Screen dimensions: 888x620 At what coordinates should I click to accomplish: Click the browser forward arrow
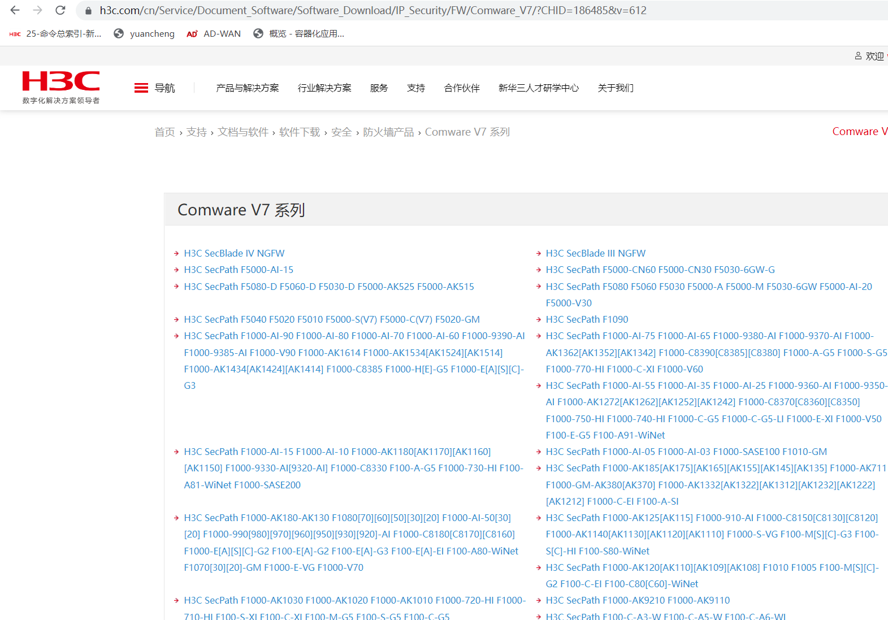(x=38, y=10)
